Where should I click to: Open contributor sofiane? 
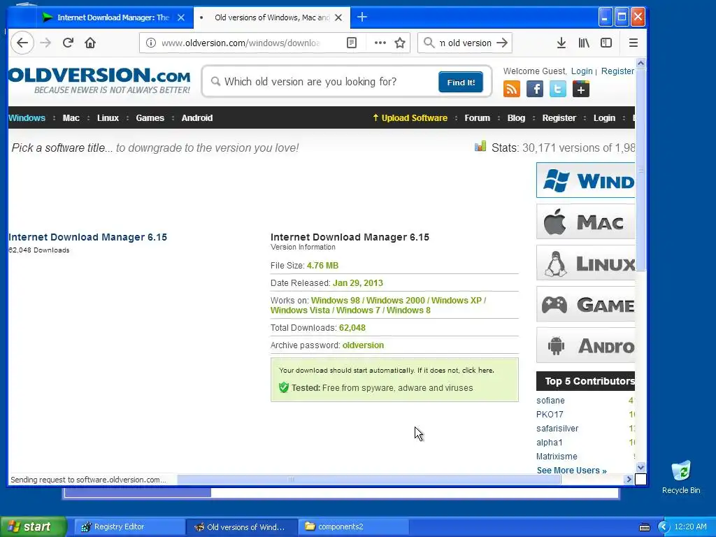(x=550, y=401)
